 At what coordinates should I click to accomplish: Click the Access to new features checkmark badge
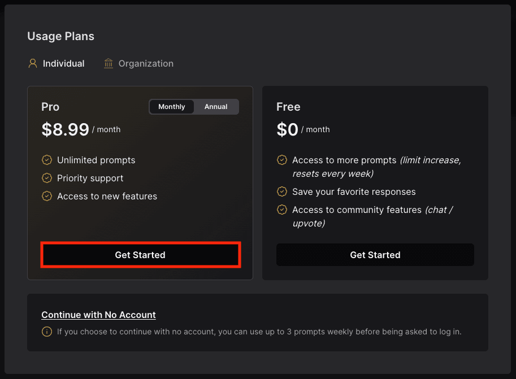[x=47, y=196]
